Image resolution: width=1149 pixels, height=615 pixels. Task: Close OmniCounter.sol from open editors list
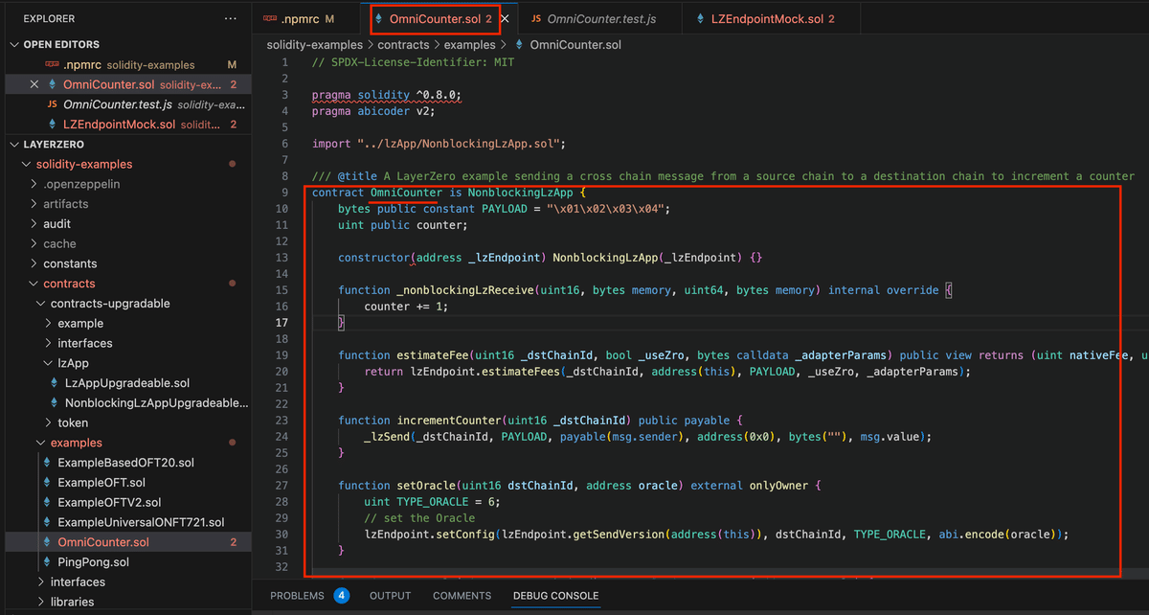[34, 84]
